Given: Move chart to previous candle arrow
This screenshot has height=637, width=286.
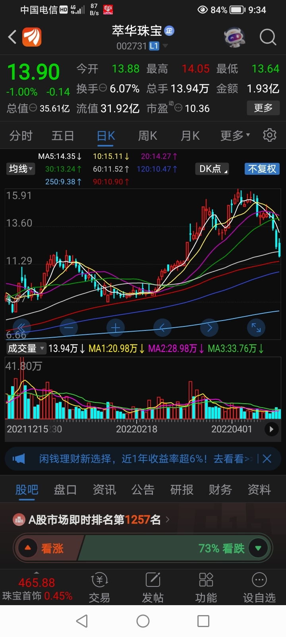Looking at the screenshot, I should click(162, 328).
